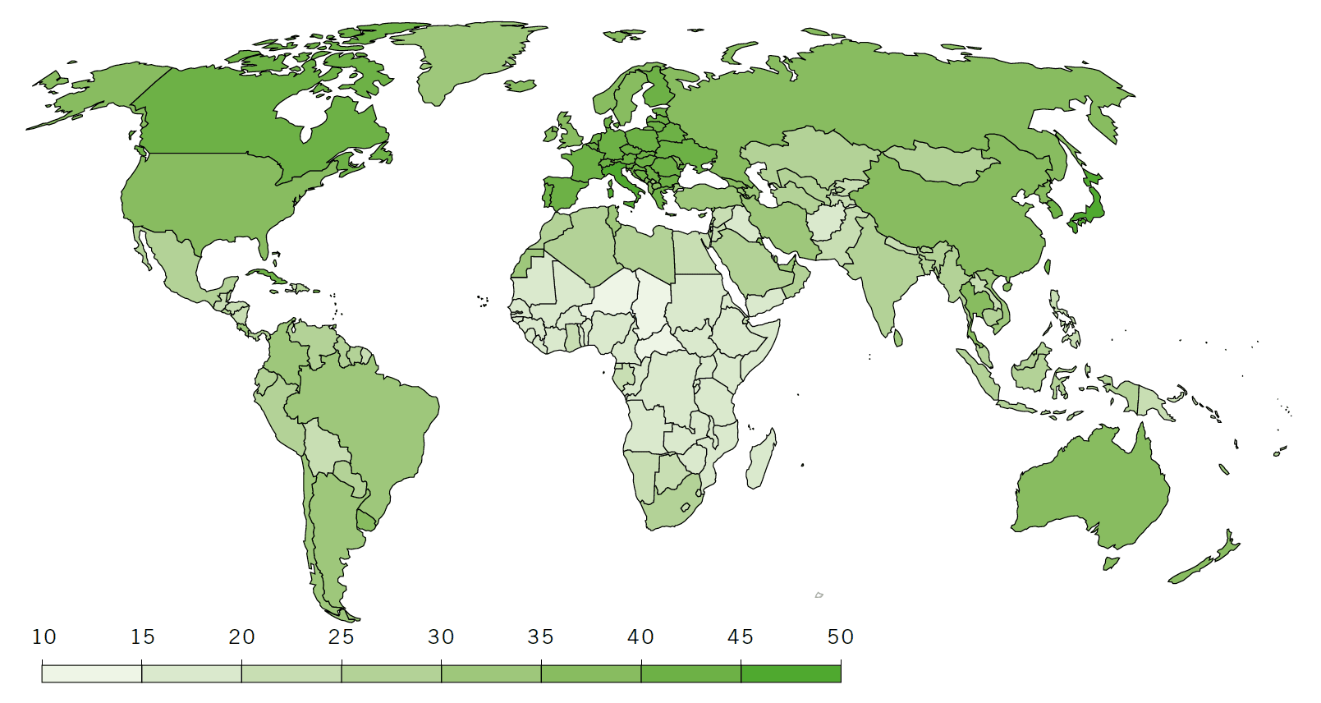
Task: Click Colombia on the map
Action: tap(287, 353)
